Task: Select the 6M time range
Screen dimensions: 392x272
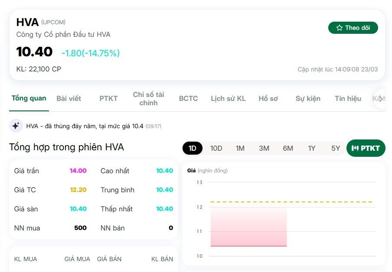Action: (287, 148)
